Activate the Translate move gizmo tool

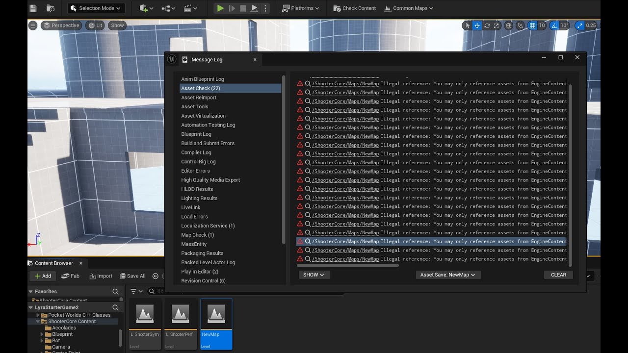(x=477, y=25)
